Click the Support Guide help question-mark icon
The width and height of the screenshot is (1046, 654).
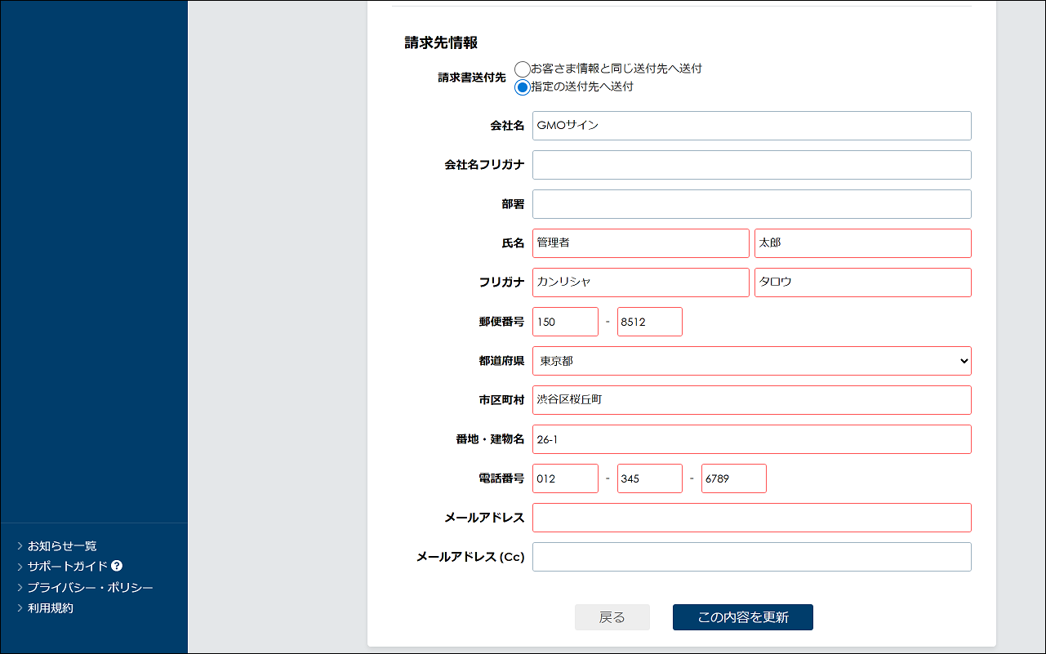coord(117,566)
